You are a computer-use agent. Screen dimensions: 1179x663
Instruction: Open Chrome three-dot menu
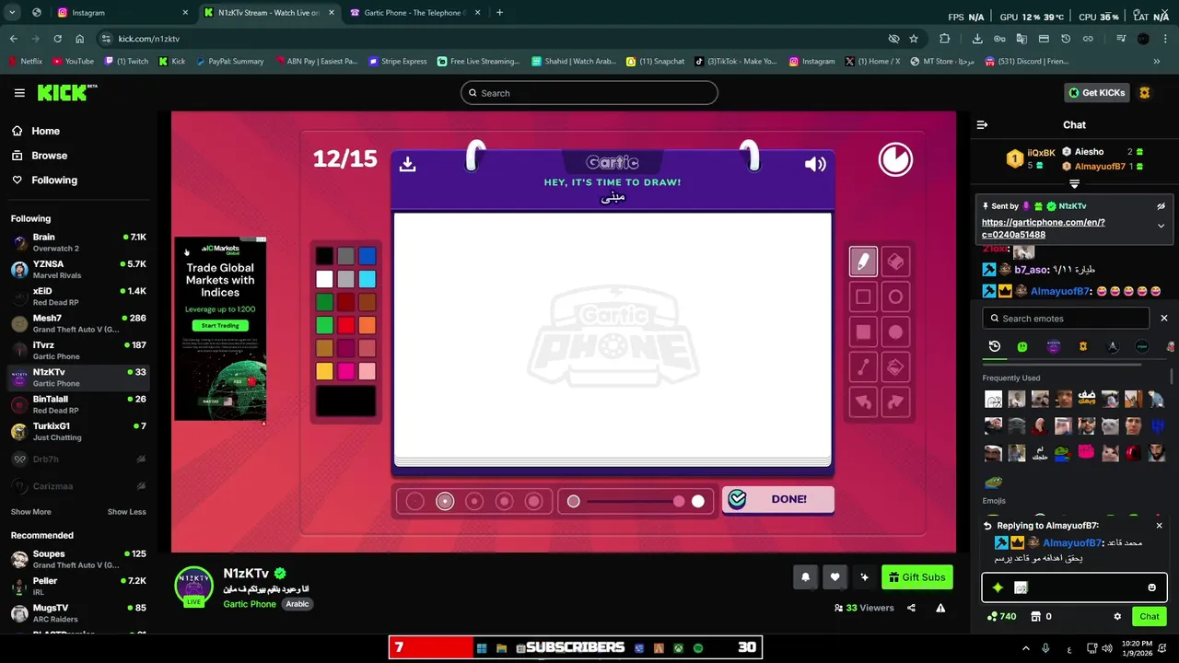click(x=1164, y=39)
